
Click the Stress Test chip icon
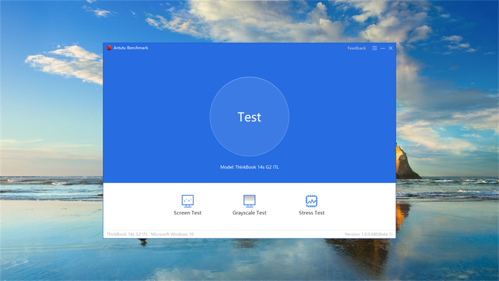(311, 200)
